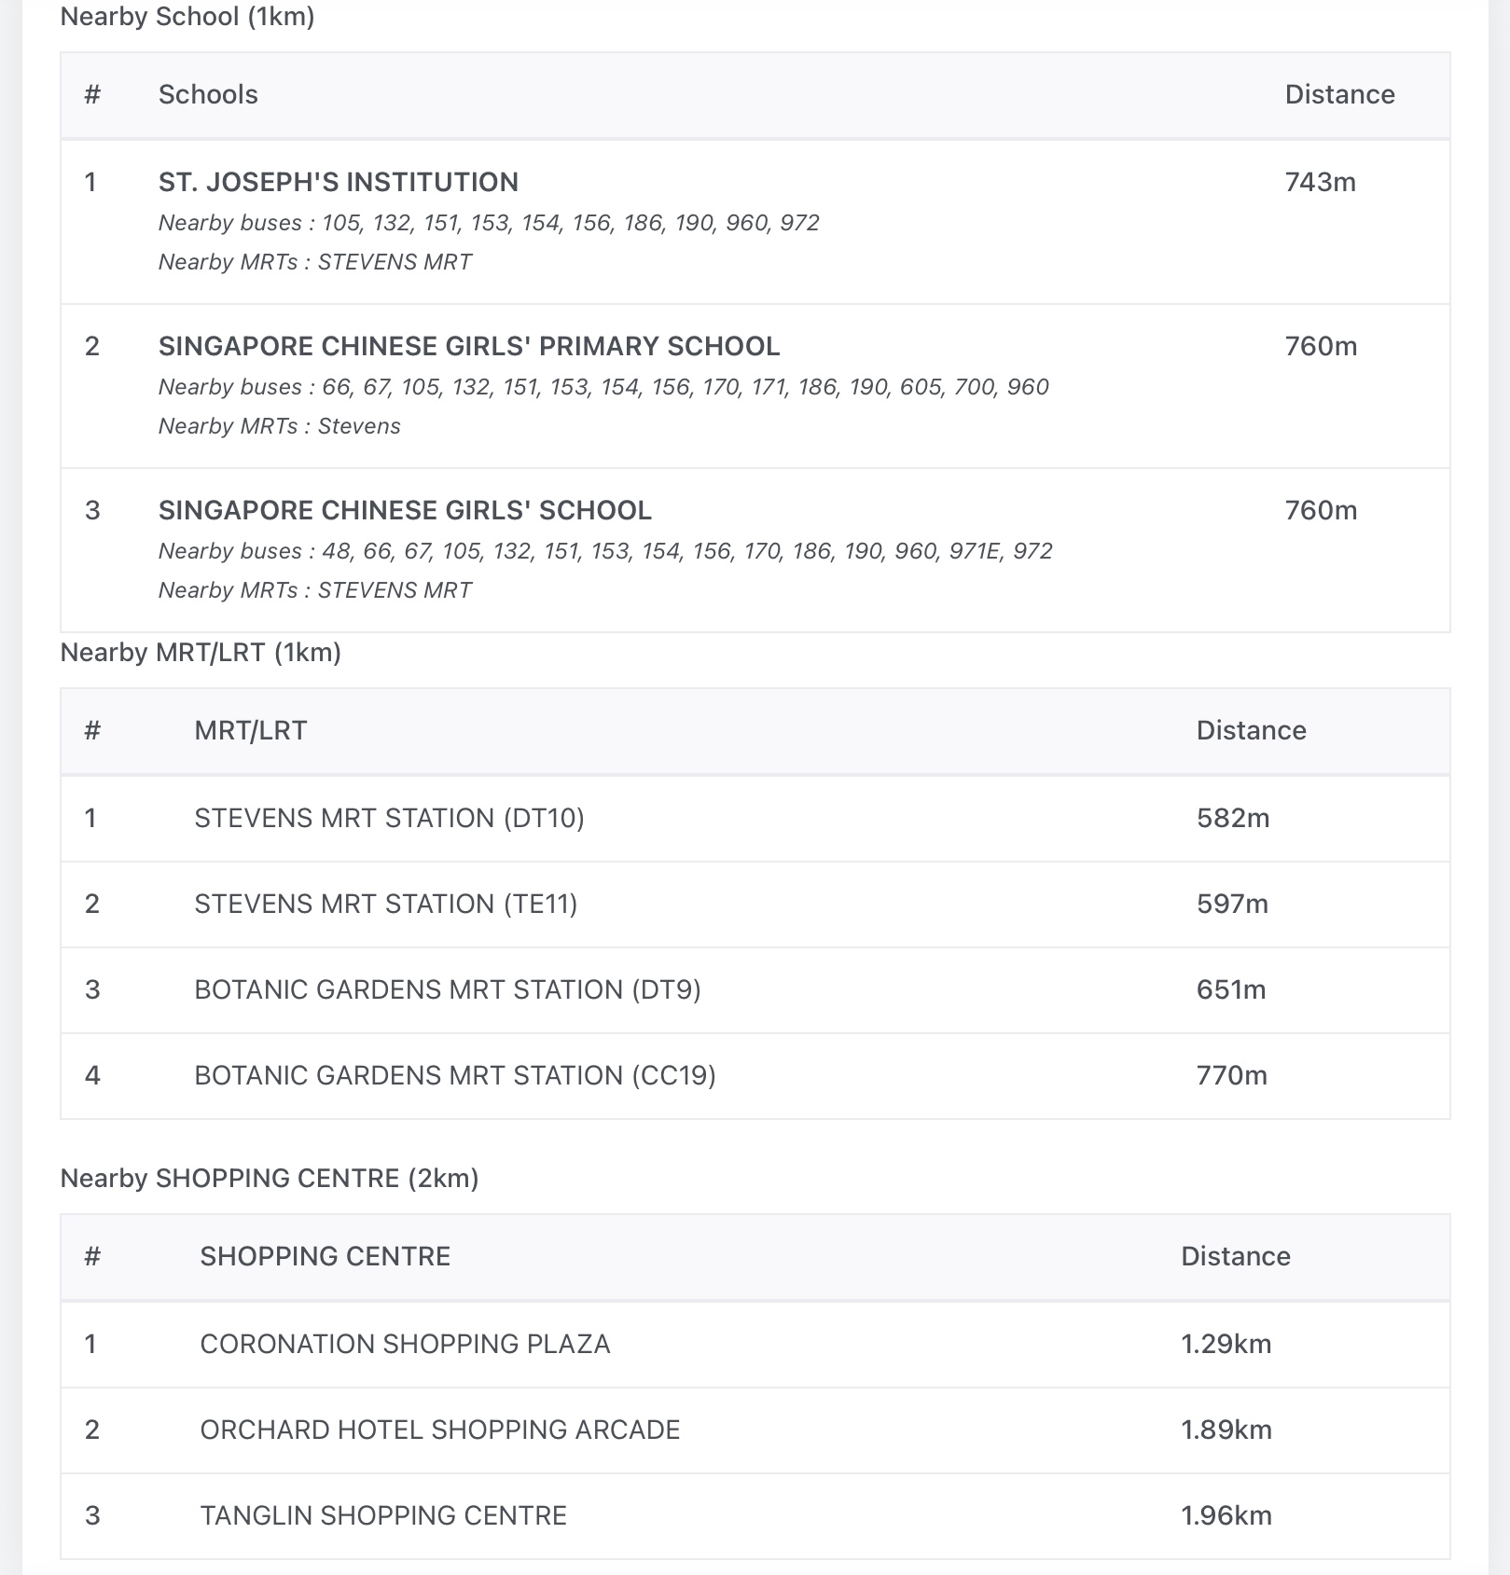The height and width of the screenshot is (1575, 1510).
Task: Click Nearby MRTs : Stevens text
Action: [279, 426]
